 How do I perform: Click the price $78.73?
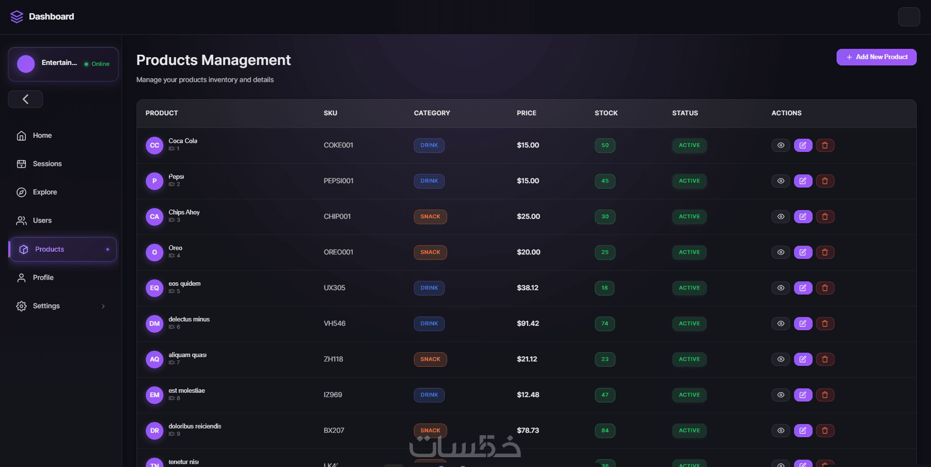pos(528,430)
